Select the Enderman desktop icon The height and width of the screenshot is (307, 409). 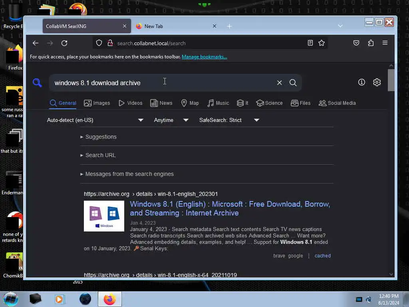pyautogui.click(x=12, y=183)
